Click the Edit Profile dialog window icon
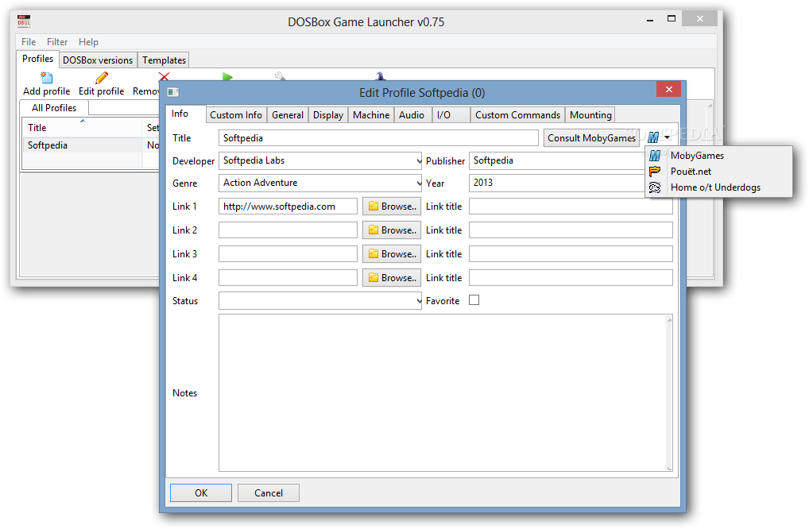 click(172, 92)
